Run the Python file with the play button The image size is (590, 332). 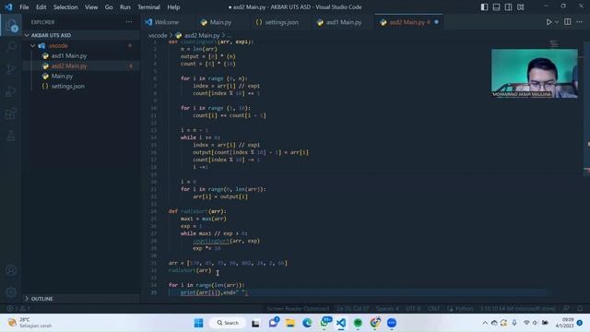click(549, 22)
